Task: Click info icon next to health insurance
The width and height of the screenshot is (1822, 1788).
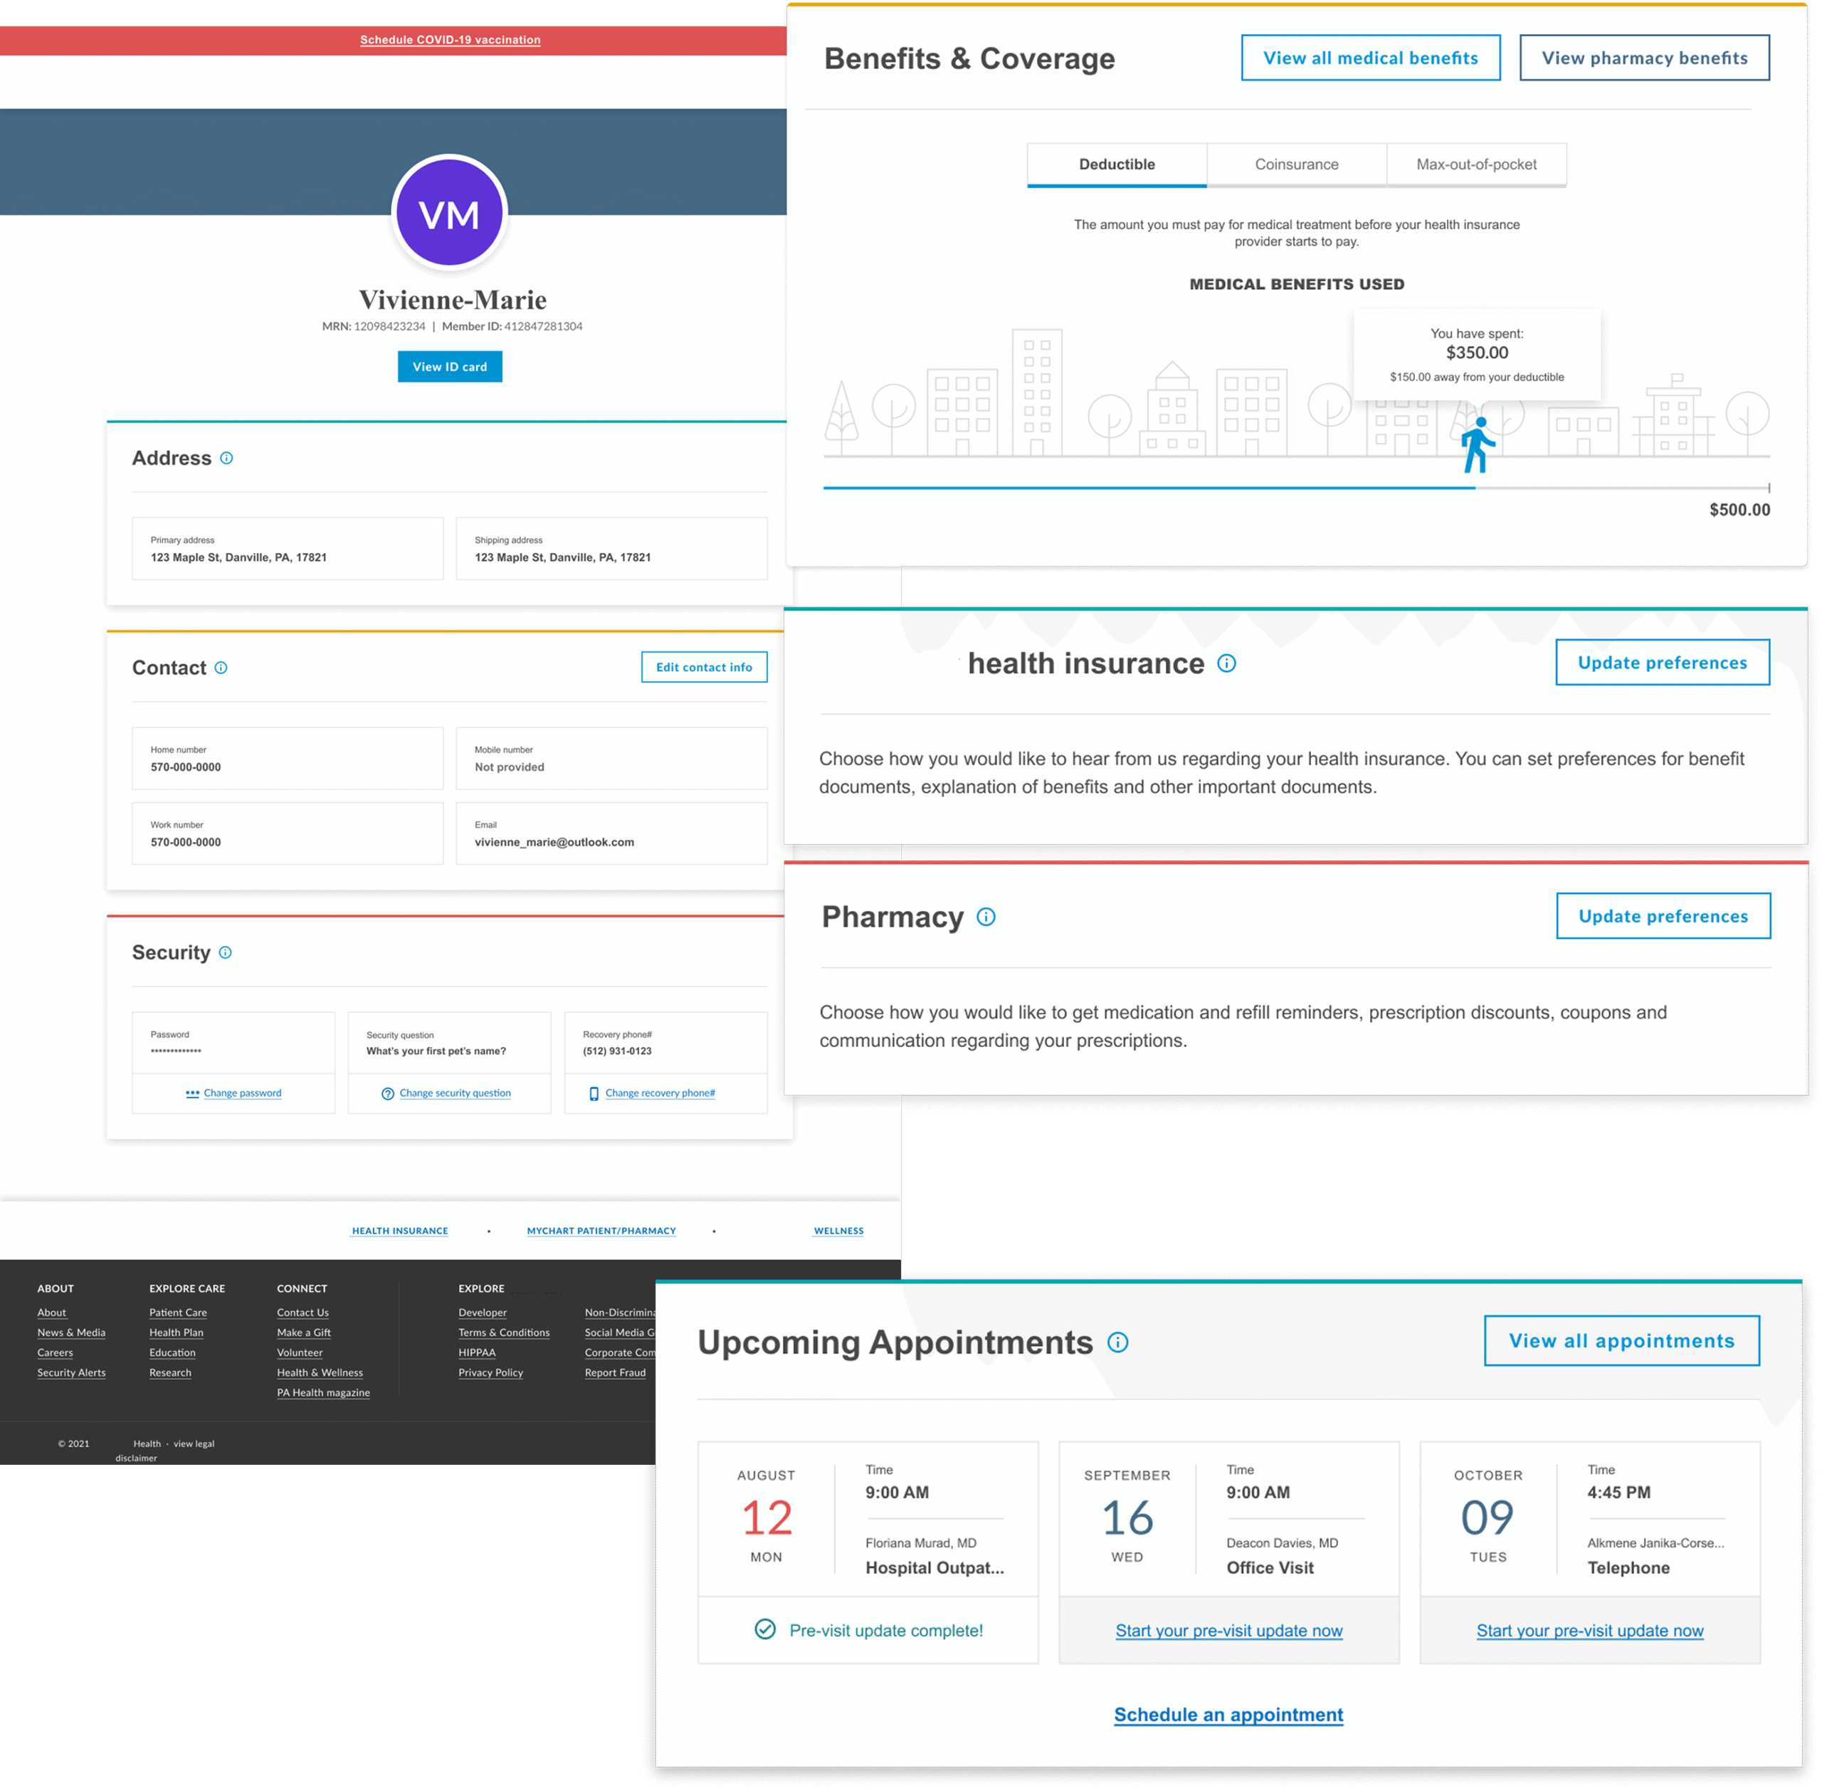Action: [x=1226, y=664]
